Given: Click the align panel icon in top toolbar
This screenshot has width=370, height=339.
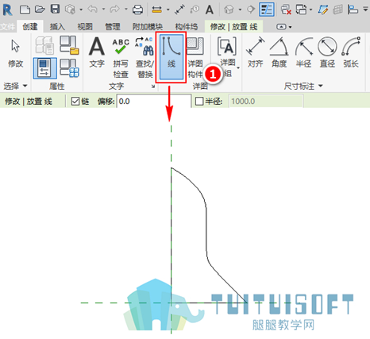Looking at the screenshot, I should tap(353, 10).
